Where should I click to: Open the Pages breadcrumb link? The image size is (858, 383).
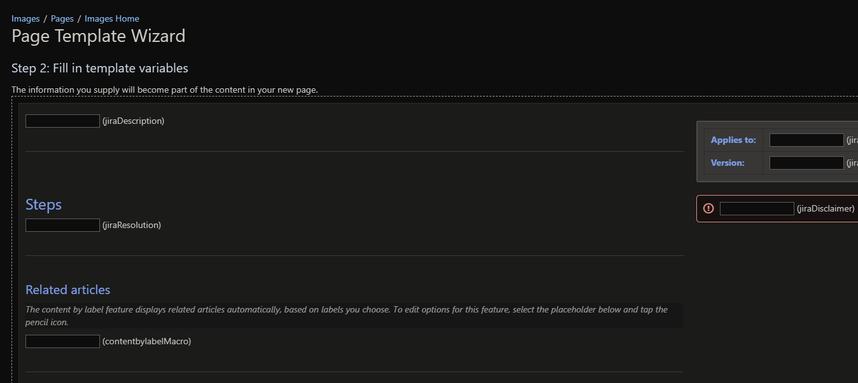(62, 18)
